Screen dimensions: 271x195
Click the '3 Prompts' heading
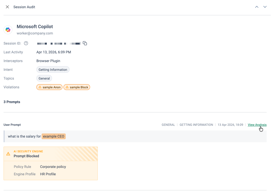pos(12,102)
